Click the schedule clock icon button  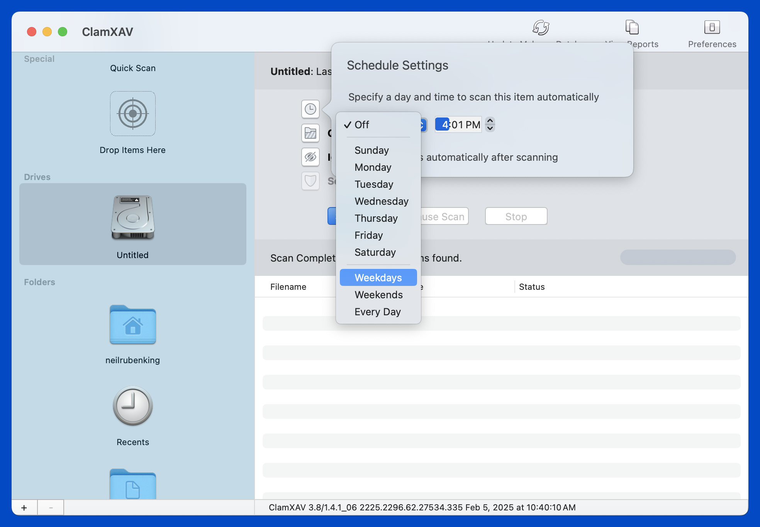coord(310,109)
